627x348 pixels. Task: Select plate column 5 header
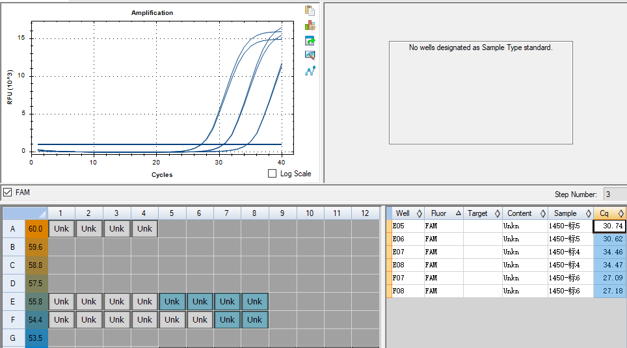tap(172, 213)
